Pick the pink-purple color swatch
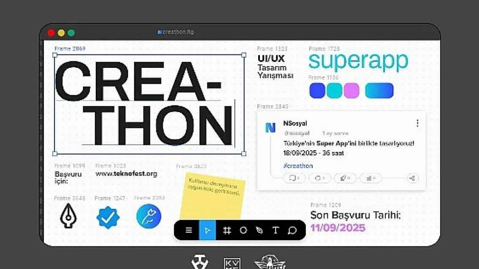Viewport: 479px width, 269px height. click(352, 90)
